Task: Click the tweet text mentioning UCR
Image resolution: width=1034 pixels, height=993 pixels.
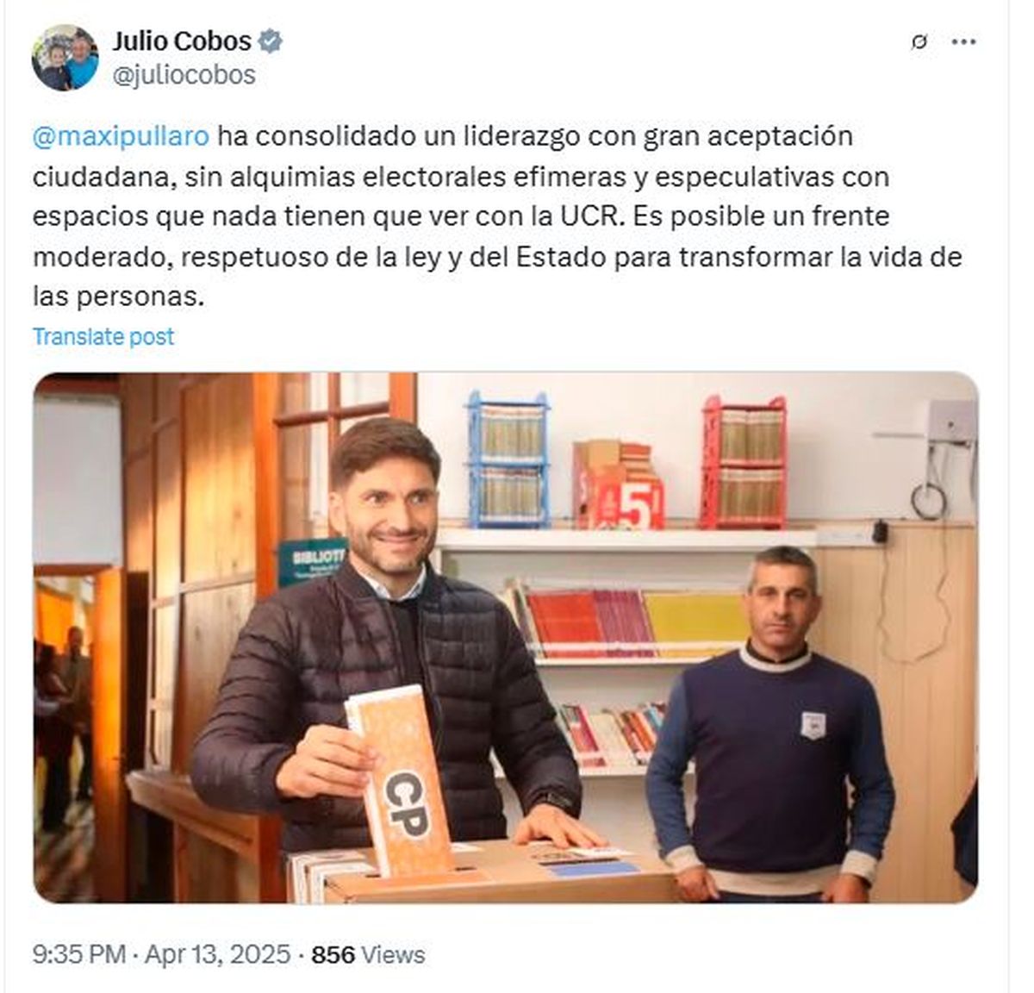Action: click(497, 215)
